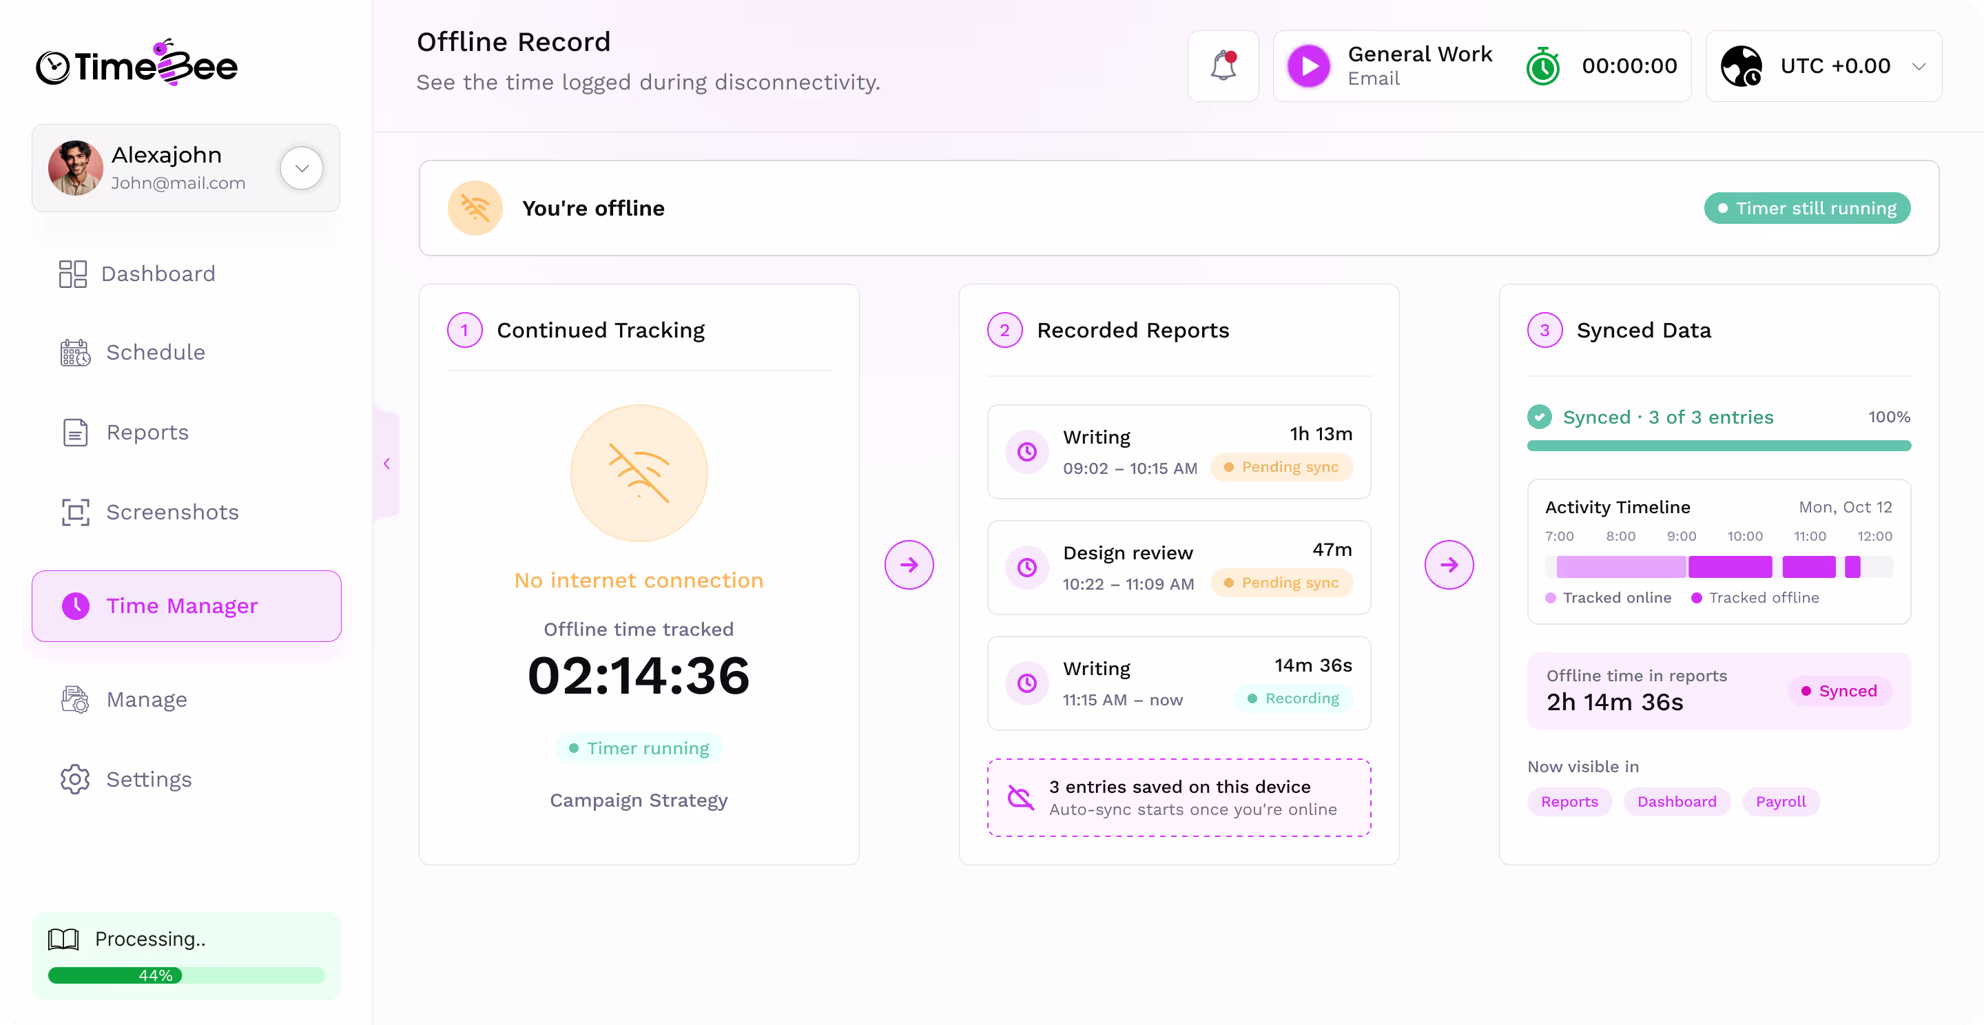Click the Reports document icon

click(76, 433)
